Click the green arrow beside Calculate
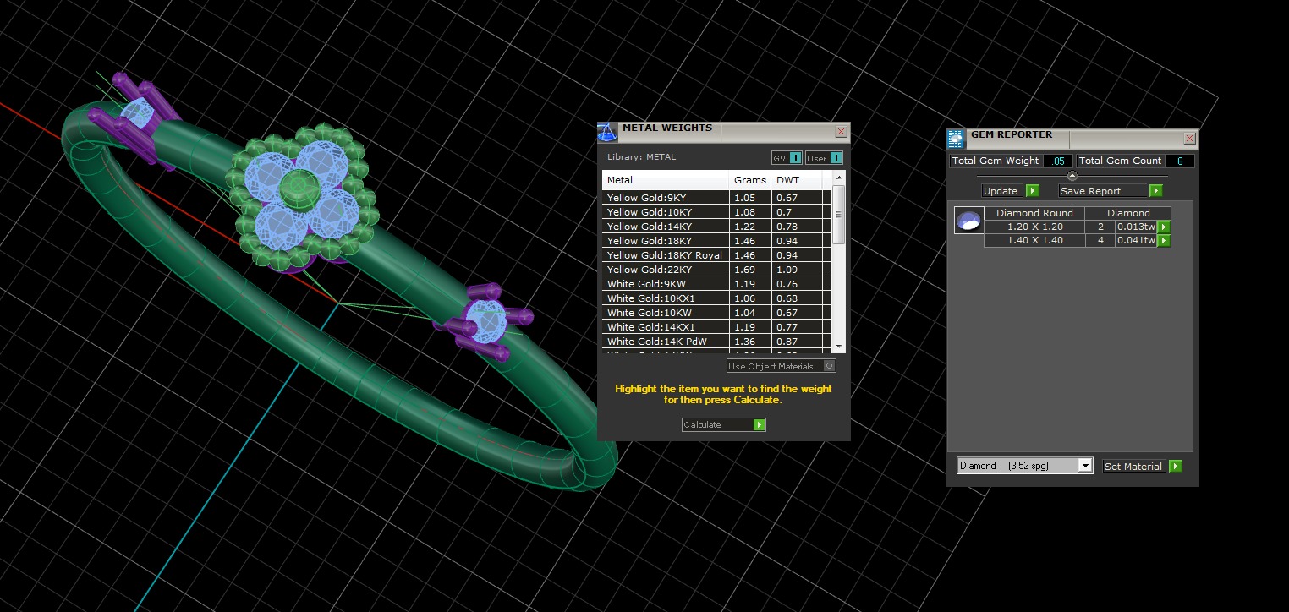1289x612 pixels. click(x=759, y=425)
